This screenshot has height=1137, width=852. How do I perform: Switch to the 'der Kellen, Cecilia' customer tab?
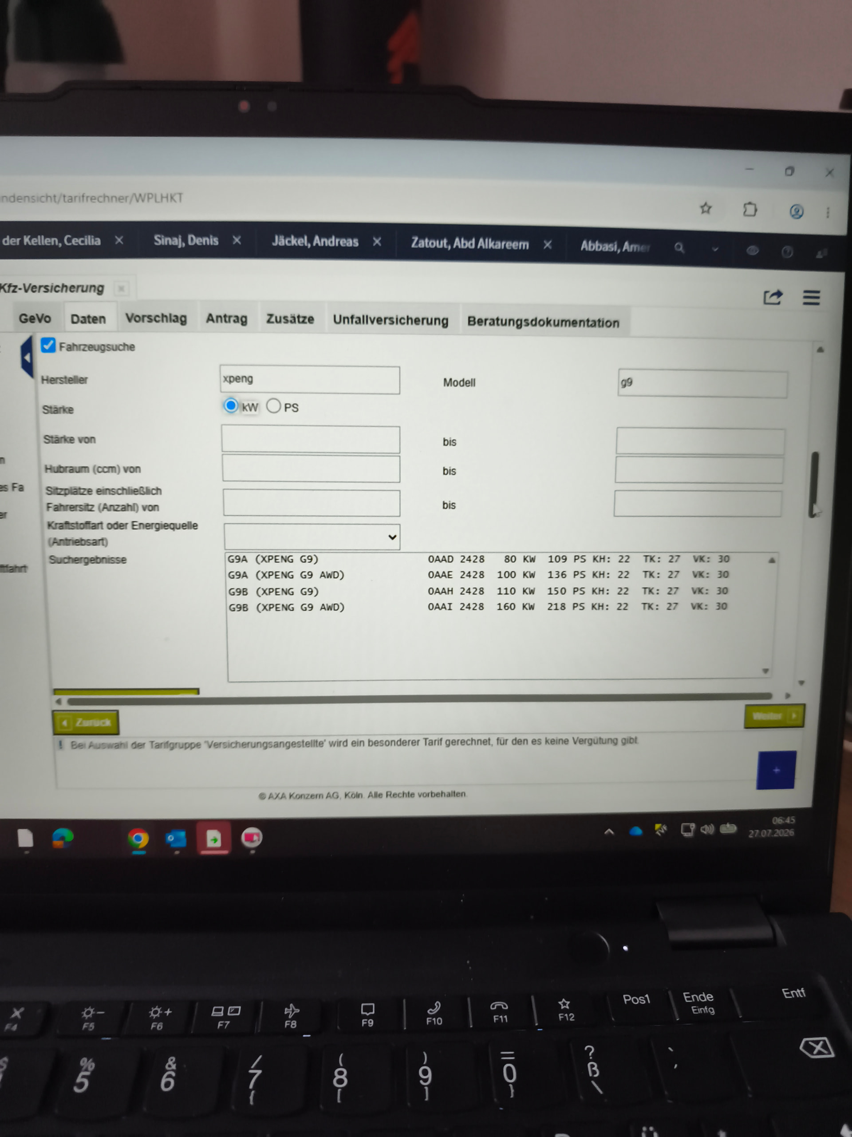coord(51,240)
